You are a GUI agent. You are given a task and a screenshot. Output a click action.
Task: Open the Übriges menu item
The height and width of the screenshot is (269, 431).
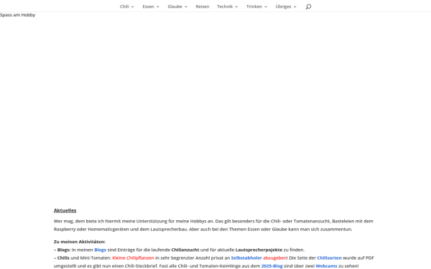coord(284,6)
